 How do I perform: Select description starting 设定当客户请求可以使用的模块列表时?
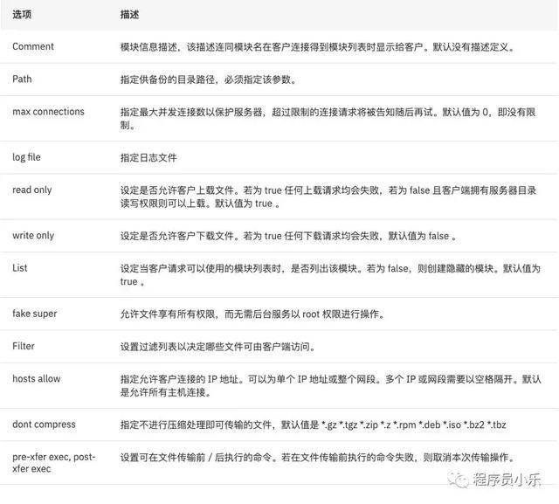coord(330,275)
